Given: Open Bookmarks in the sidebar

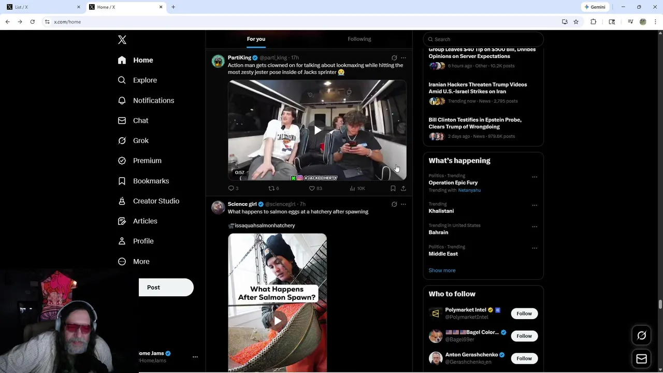Looking at the screenshot, I should pos(143,181).
